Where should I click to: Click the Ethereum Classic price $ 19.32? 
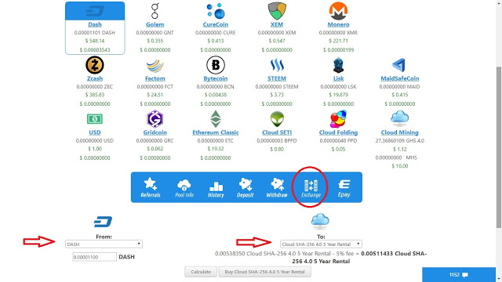tap(216, 149)
